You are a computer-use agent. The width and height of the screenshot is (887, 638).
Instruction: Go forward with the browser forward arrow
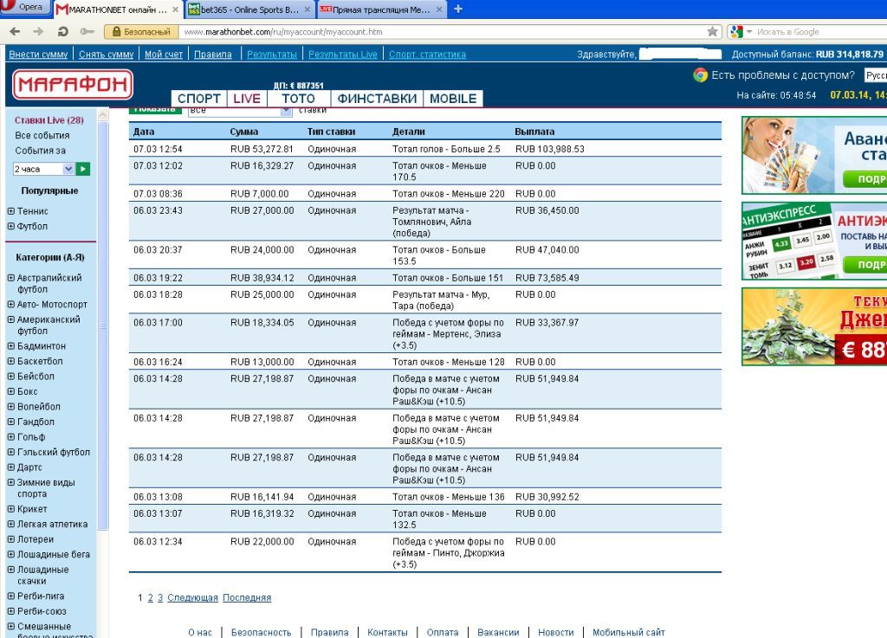click(38, 32)
